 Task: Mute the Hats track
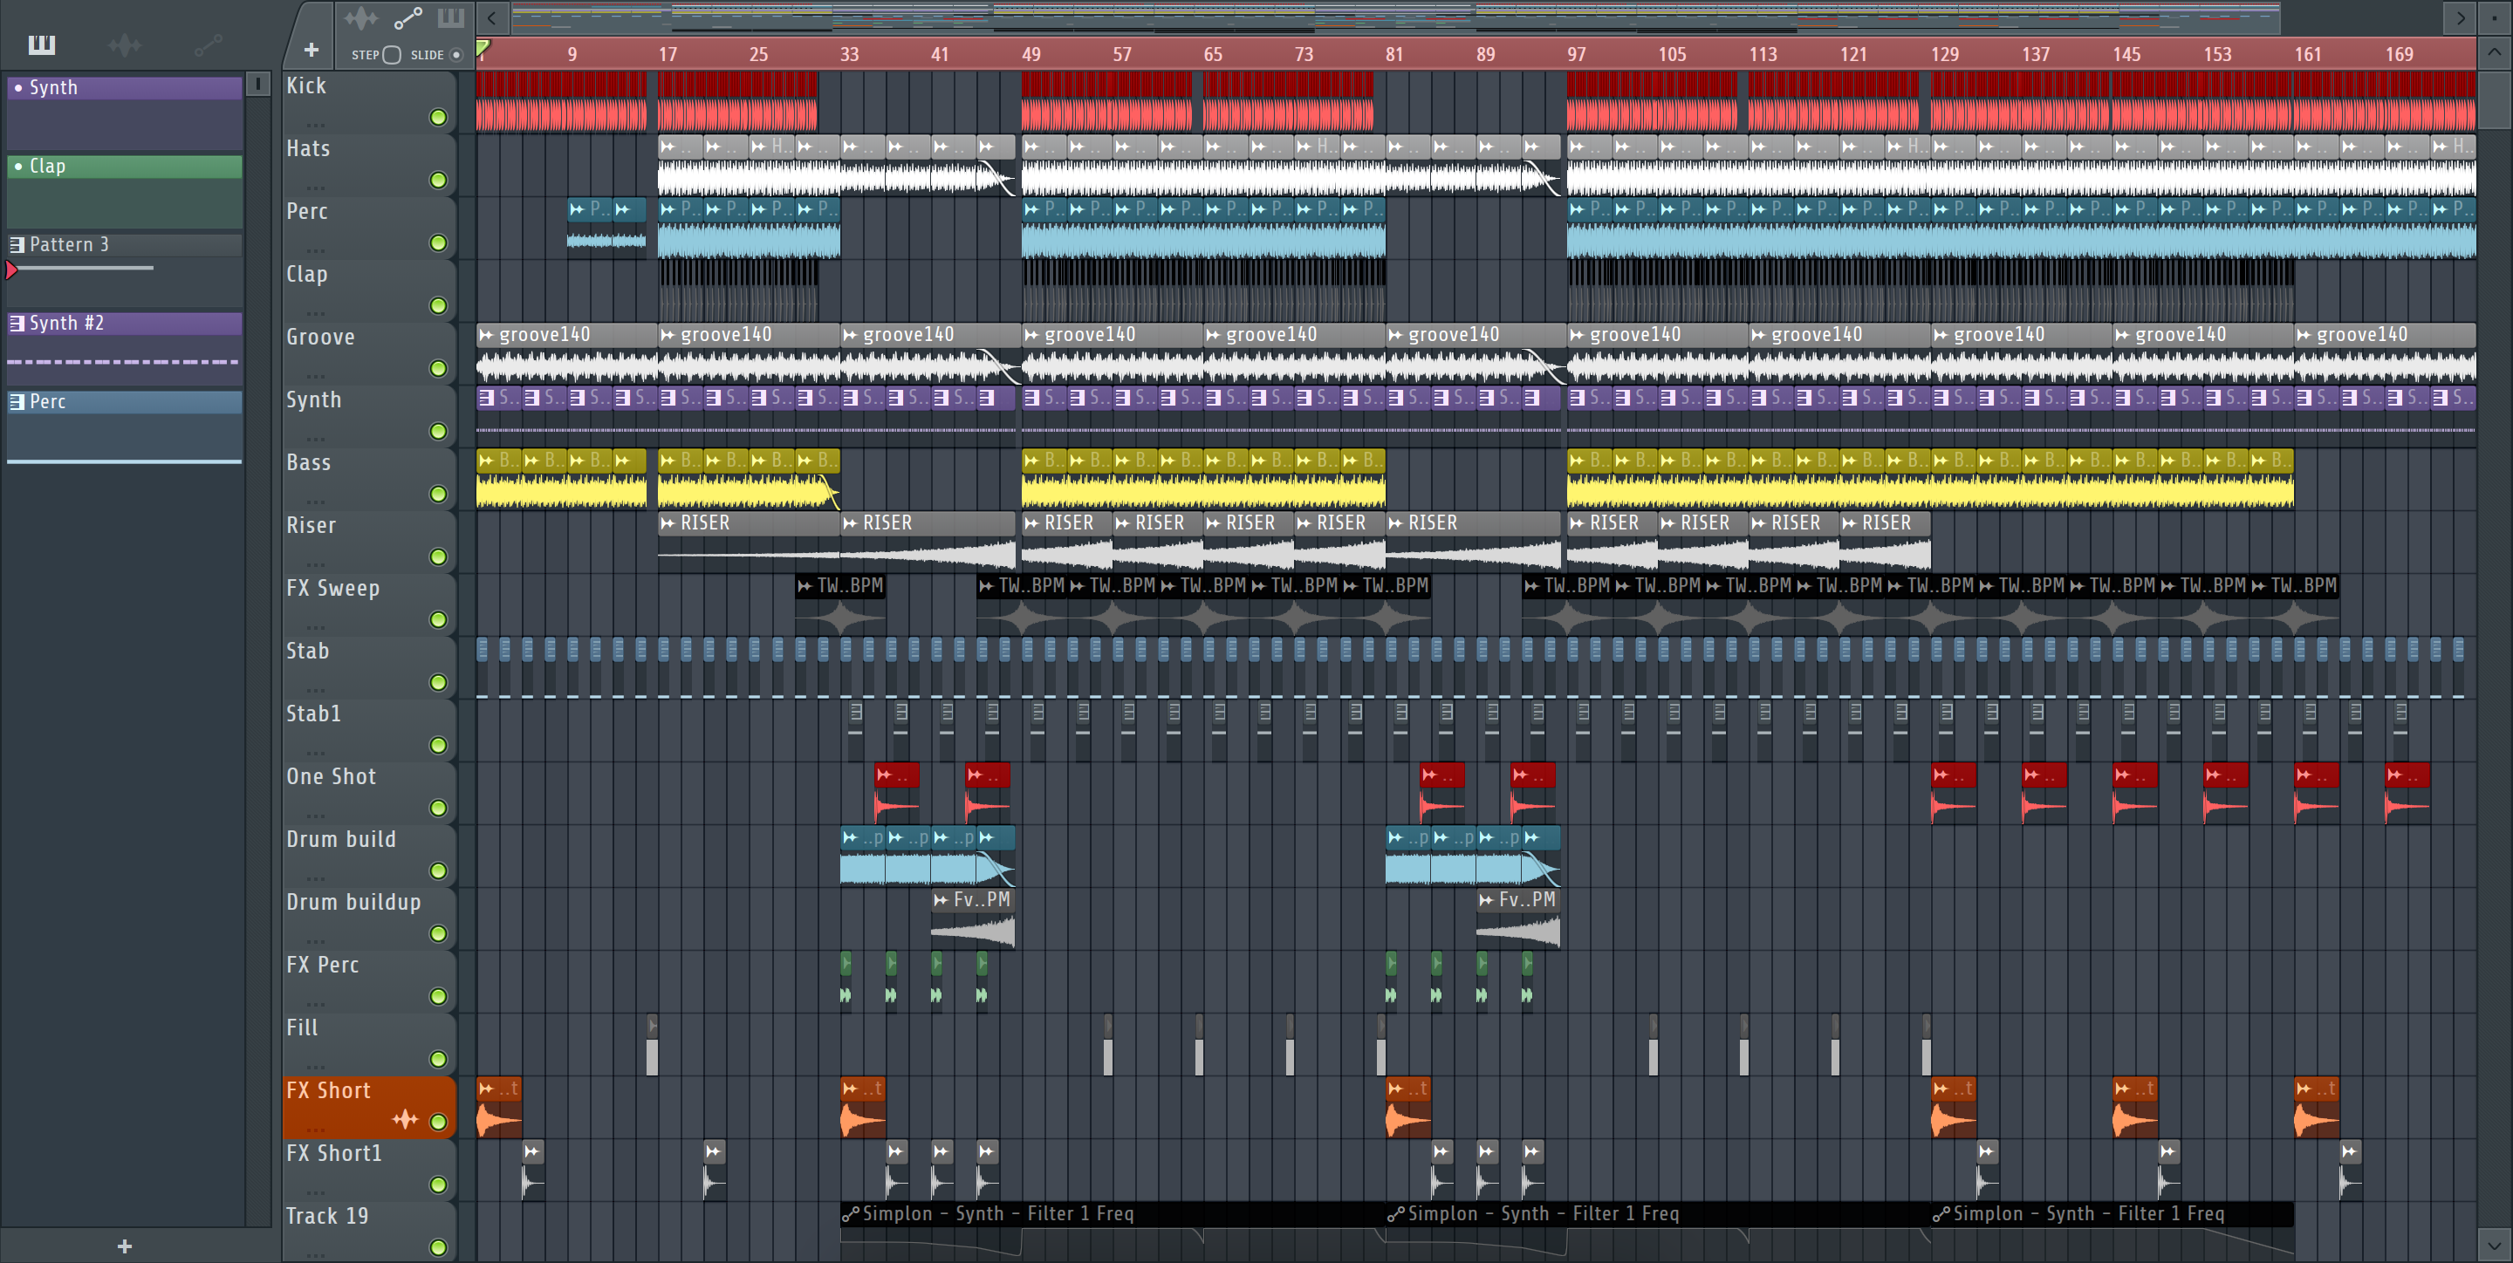[438, 181]
